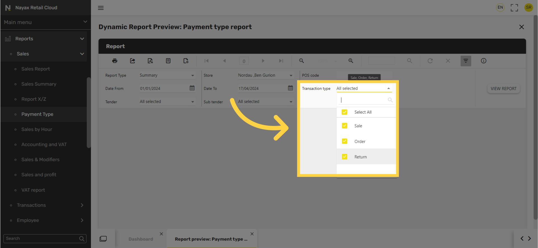Uncheck the Select All checkbox
This screenshot has height=248, width=538.
pos(345,112)
